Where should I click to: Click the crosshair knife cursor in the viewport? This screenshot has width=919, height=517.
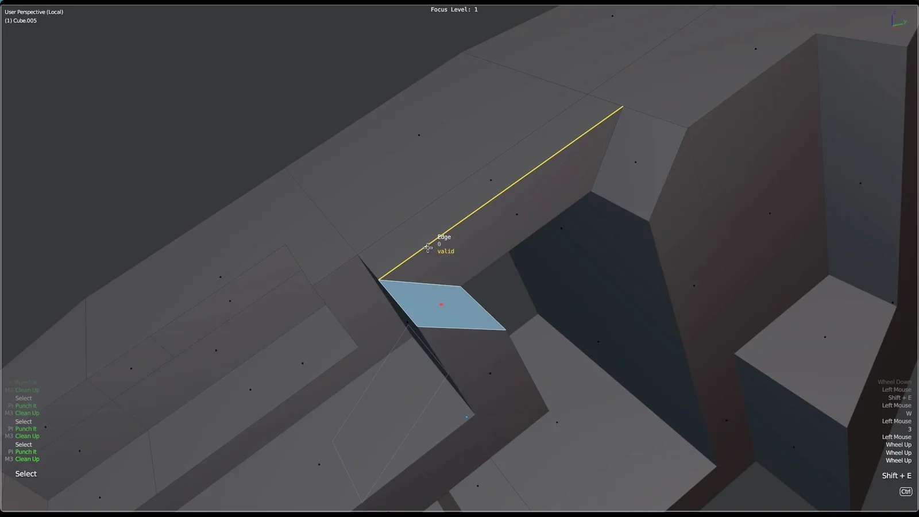pyautogui.click(x=428, y=248)
